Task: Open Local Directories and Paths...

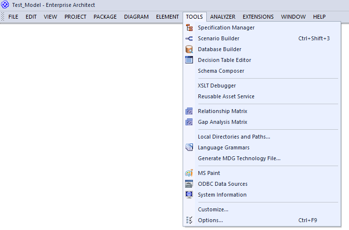Action: (262, 137)
